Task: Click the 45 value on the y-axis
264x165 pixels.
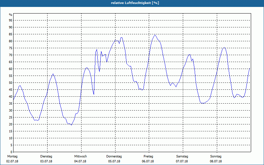Action: 11,90
